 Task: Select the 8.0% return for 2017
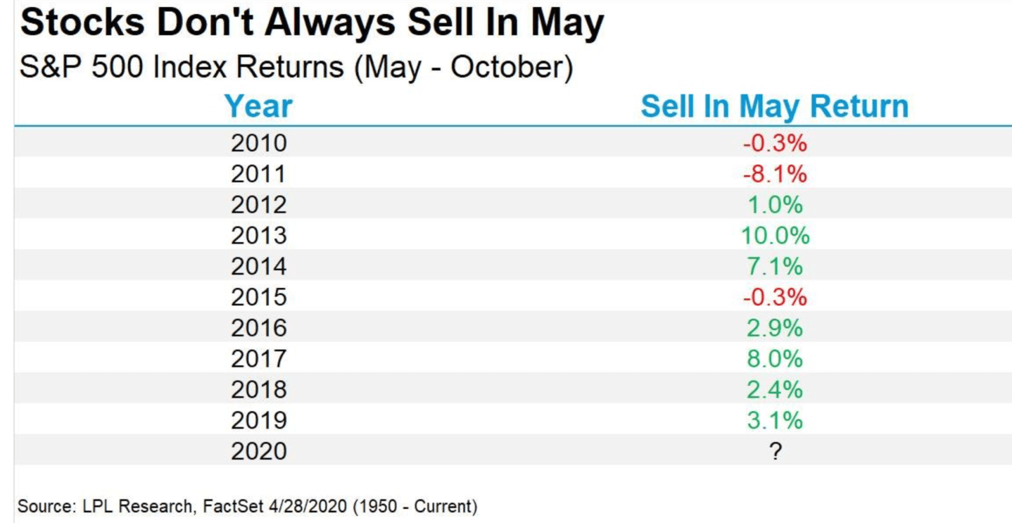pyautogui.click(x=774, y=359)
